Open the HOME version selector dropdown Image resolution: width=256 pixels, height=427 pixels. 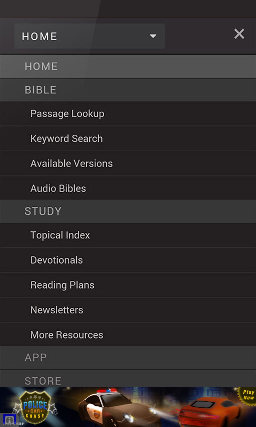click(90, 36)
